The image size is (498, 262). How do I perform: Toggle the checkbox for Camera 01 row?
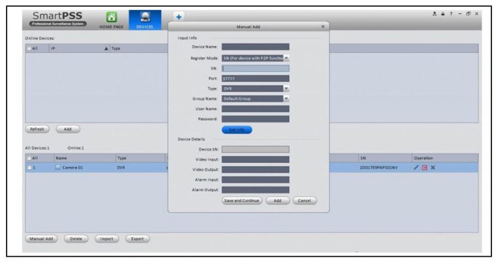(30, 168)
